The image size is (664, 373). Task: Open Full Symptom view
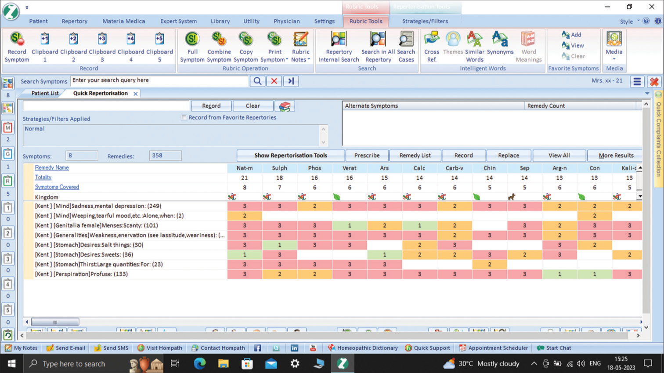[192, 47]
